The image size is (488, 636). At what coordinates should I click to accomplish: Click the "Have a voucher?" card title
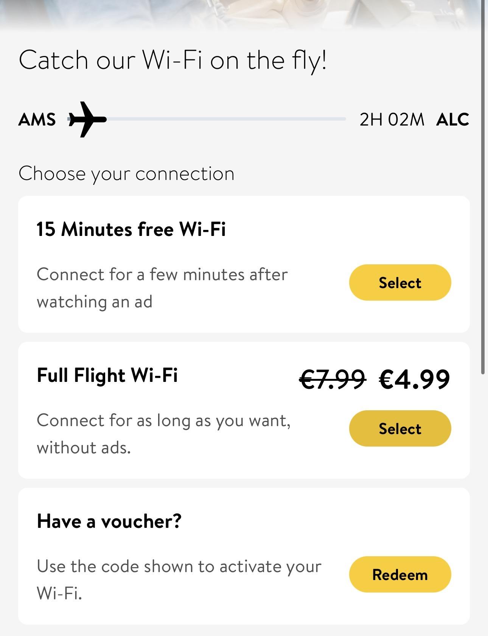point(109,521)
